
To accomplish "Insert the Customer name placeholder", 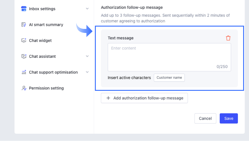I will tap(169, 78).
